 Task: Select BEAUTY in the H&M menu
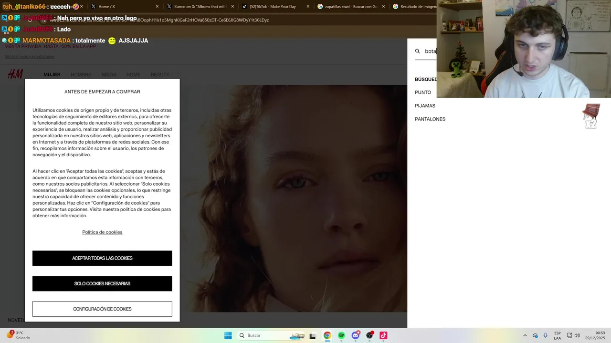click(160, 75)
